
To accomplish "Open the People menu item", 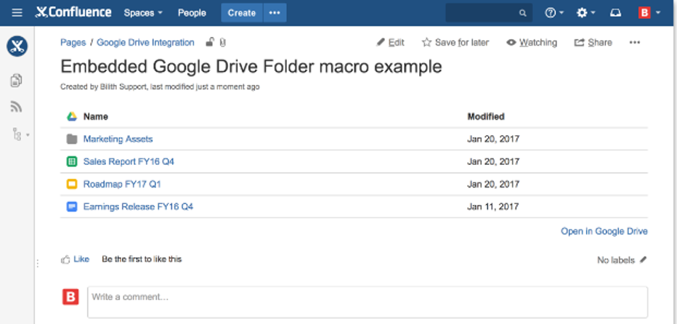I will [192, 12].
